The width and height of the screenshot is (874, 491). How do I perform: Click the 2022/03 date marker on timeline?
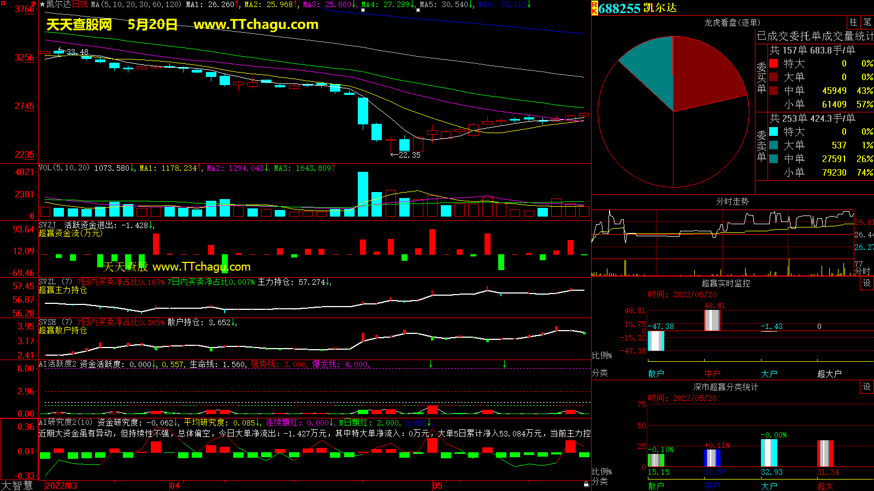(x=61, y=486)
